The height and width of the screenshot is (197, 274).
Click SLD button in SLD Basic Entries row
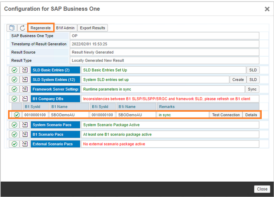point(253,70)
